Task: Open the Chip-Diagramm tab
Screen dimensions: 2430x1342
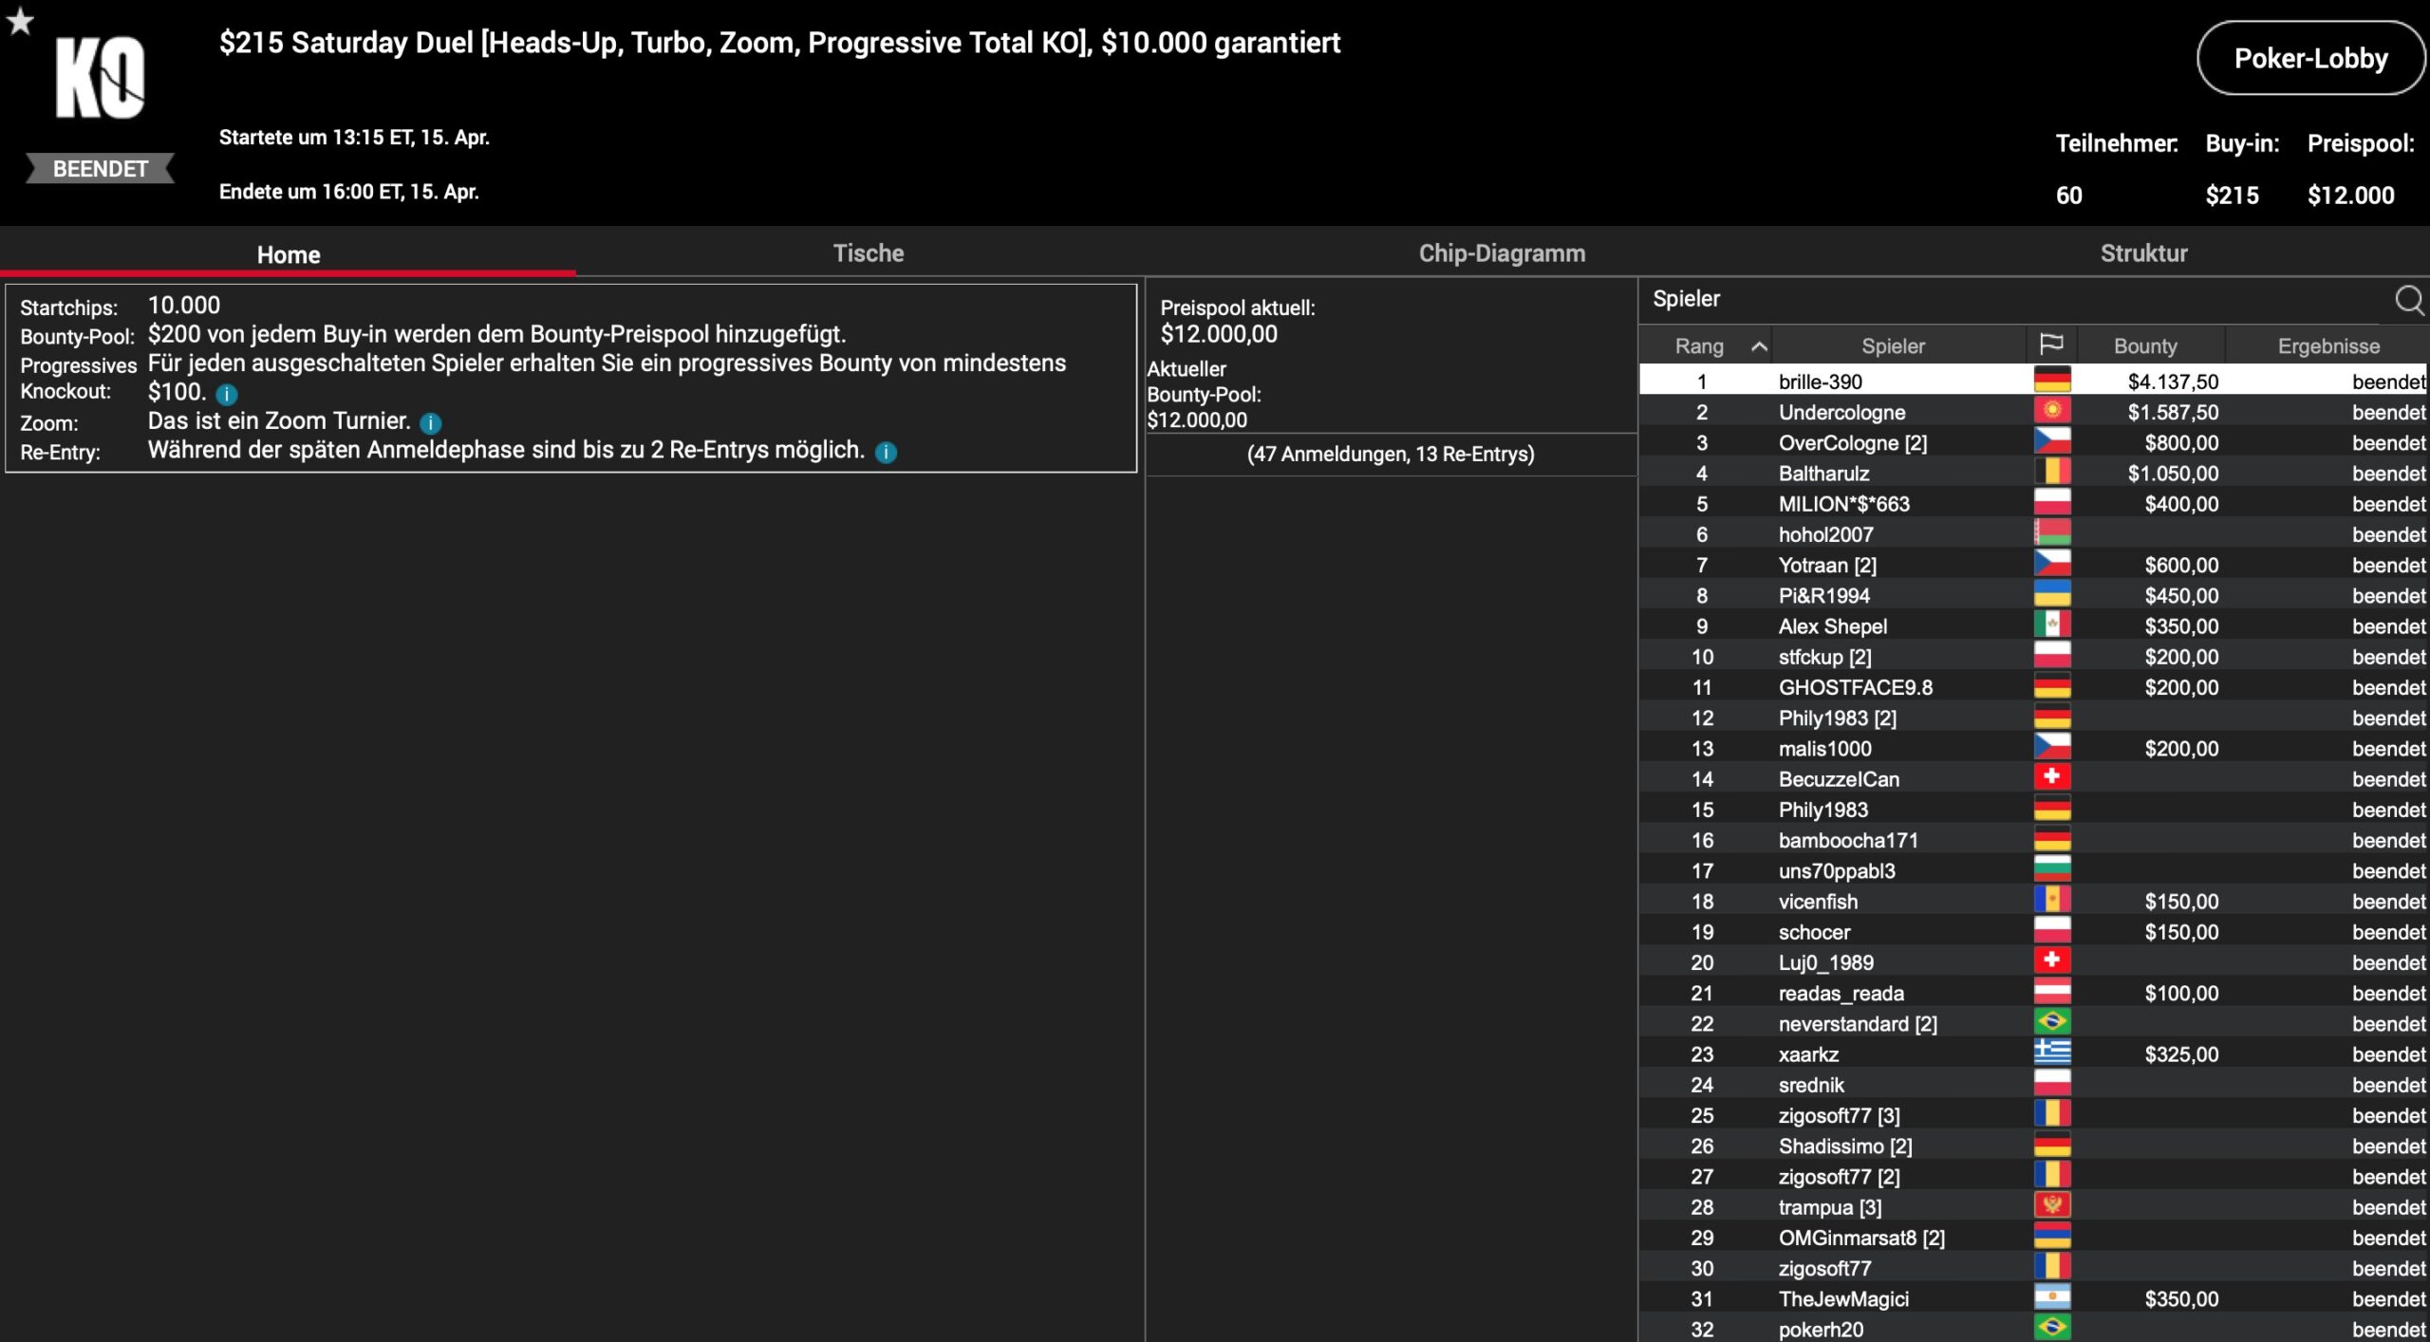Action: (x=1501, y=253)
